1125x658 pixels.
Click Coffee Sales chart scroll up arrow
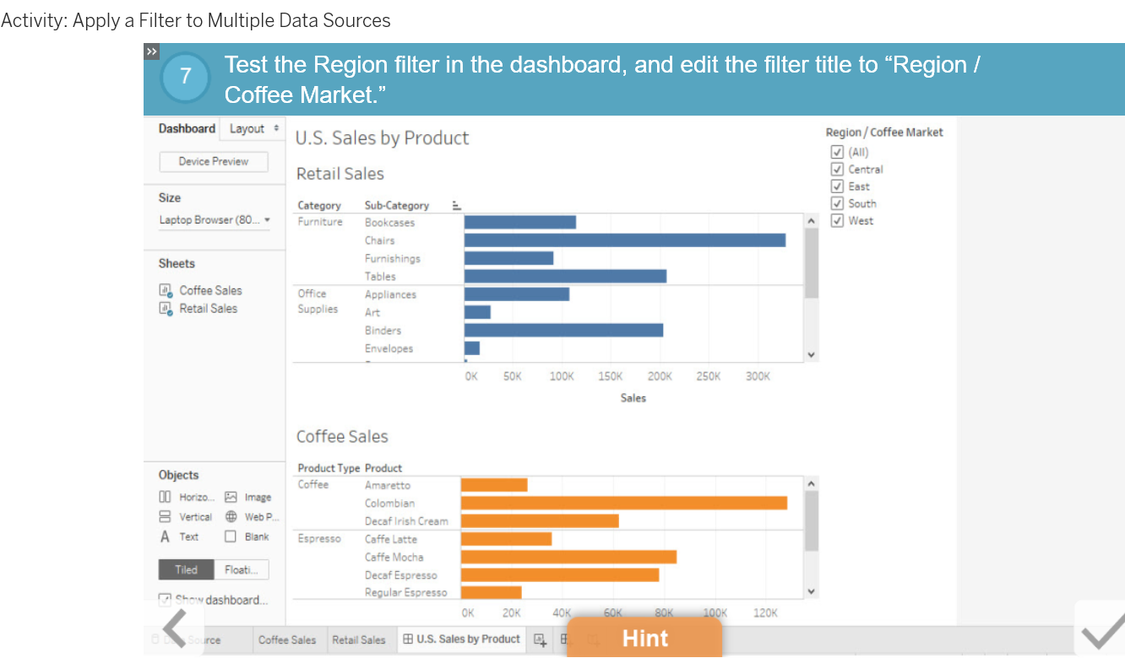pos(812,483)
